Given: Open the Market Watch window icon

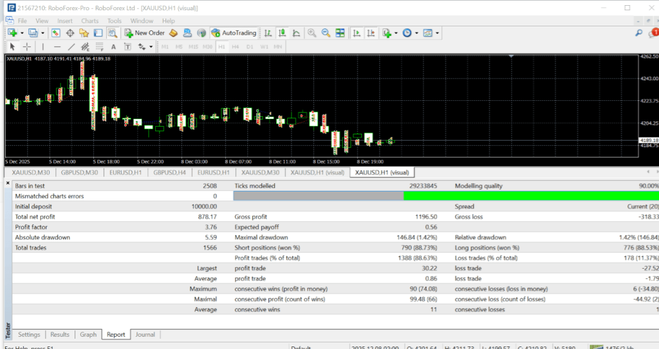Looking at the screenshot, I should point(56,33).
